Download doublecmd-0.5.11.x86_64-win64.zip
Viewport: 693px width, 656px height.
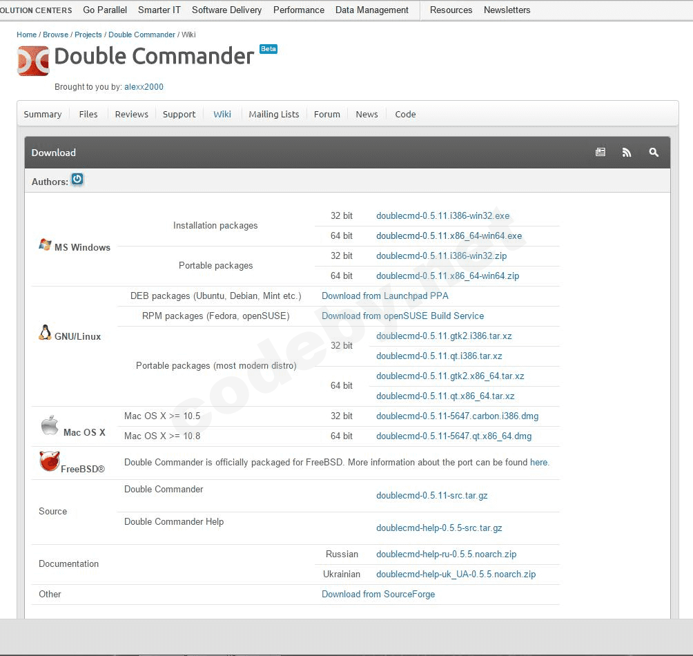pyautogui.click(x=448, y=276)
